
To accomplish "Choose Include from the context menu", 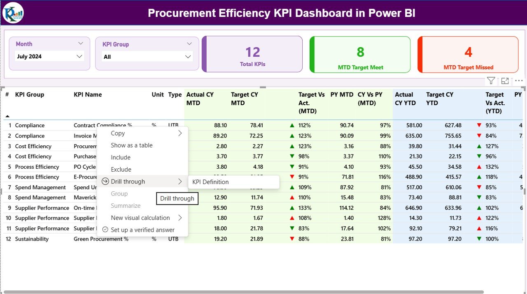I will click(x=121, y=157).
